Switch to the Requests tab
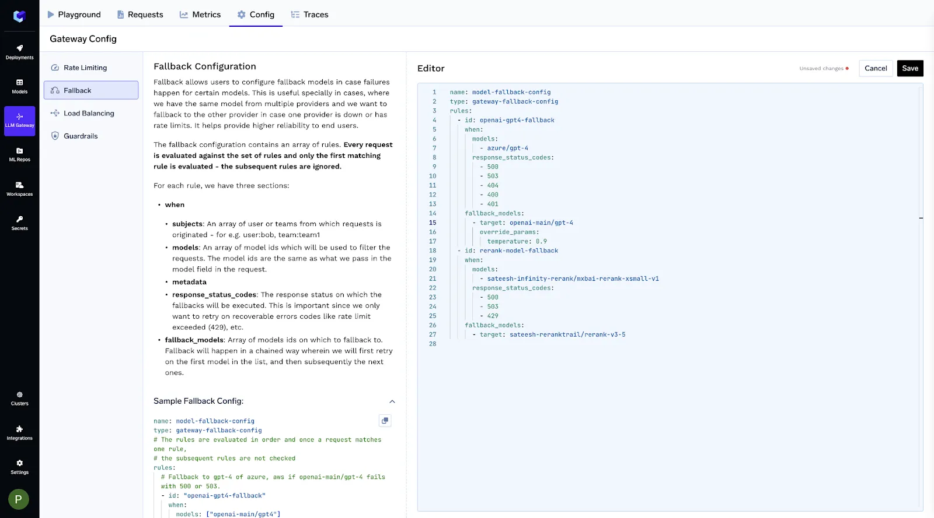The image size is (934, 518). click(x=140, y=15)
